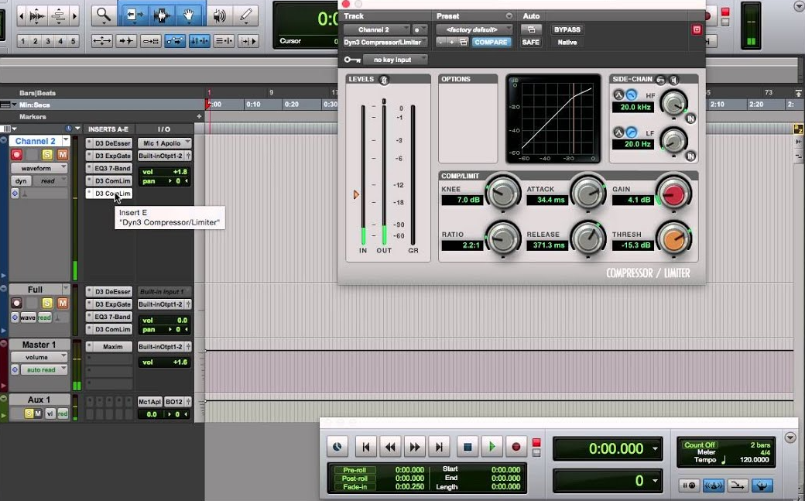
Task: Open Master 1 auto read dropdown
Action: (x=45, y=369)
